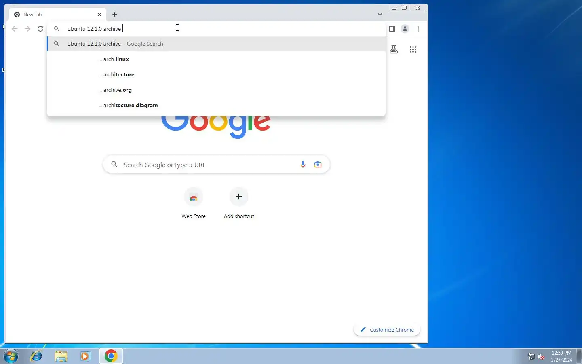Click the Chrome taskbar button
This screenshot has width=582, height=364.
tap(111, 356)
